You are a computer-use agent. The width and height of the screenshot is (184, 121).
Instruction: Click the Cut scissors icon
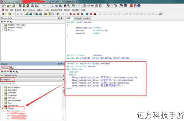[x=53, y=5]
